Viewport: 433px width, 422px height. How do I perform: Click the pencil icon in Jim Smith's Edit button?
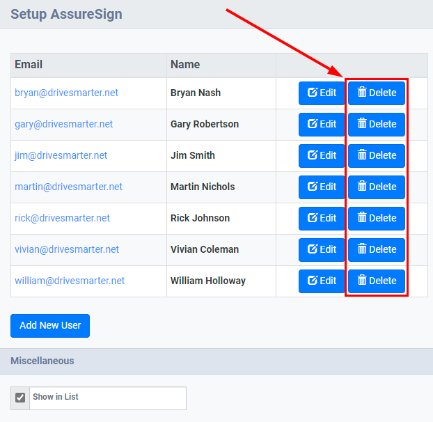pos(313,155)
